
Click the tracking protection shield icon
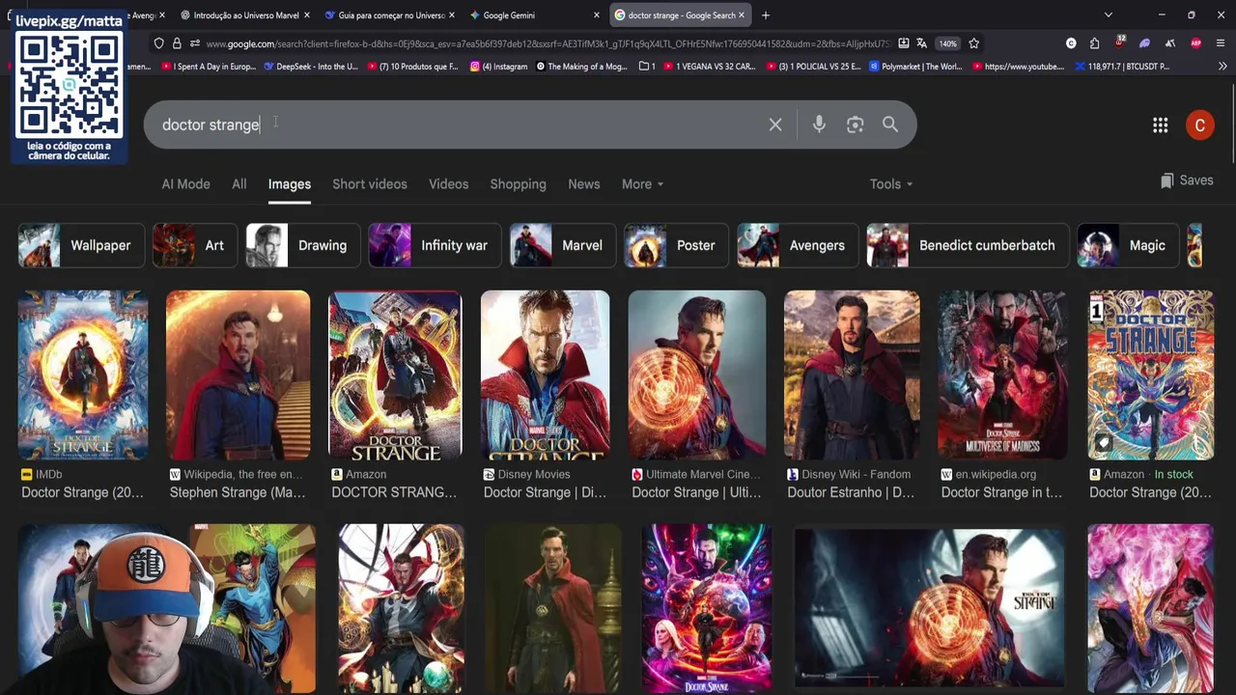click(x=159, y=43)
